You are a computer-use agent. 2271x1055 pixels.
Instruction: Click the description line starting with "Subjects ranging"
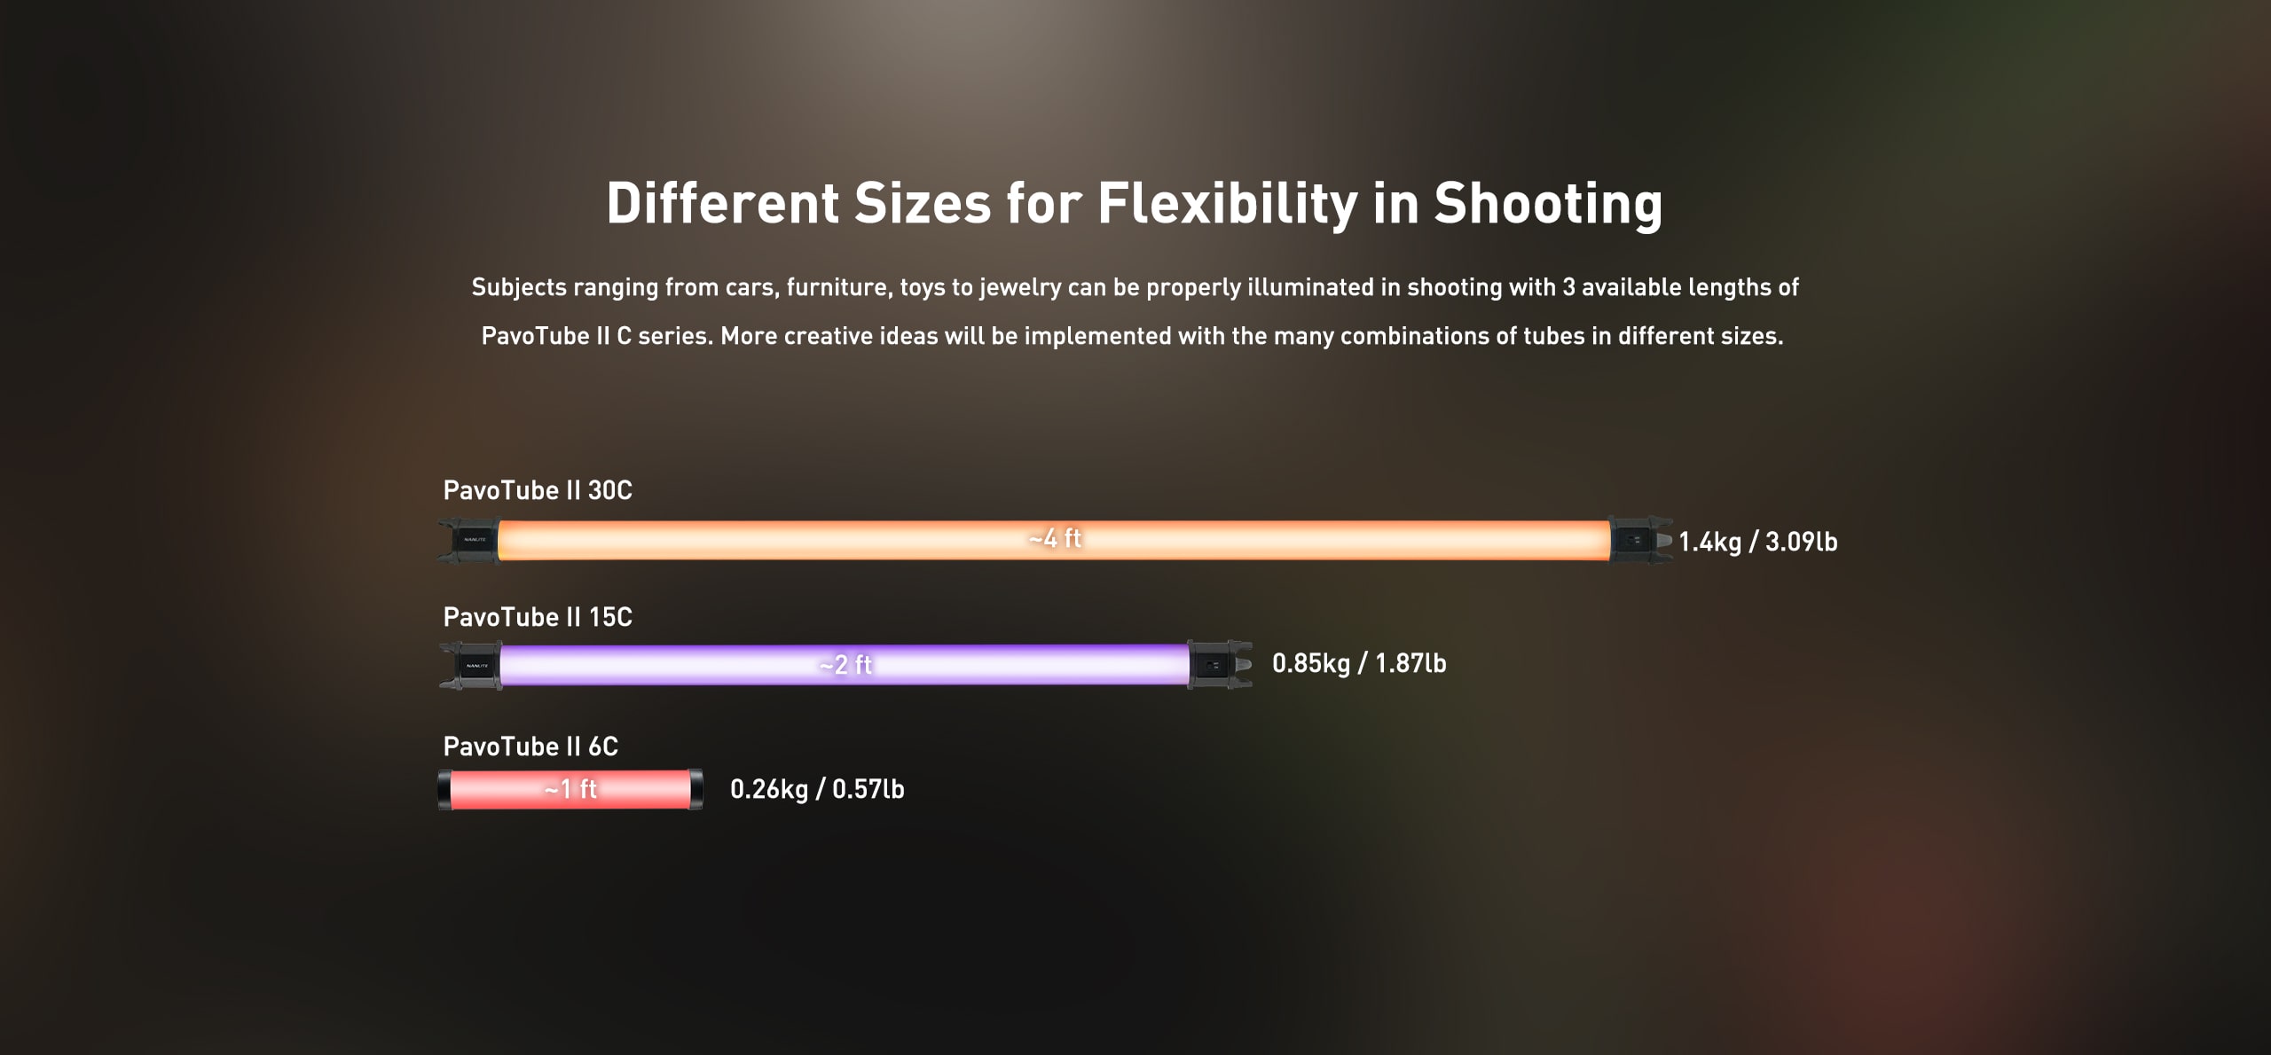(1135, 287)
